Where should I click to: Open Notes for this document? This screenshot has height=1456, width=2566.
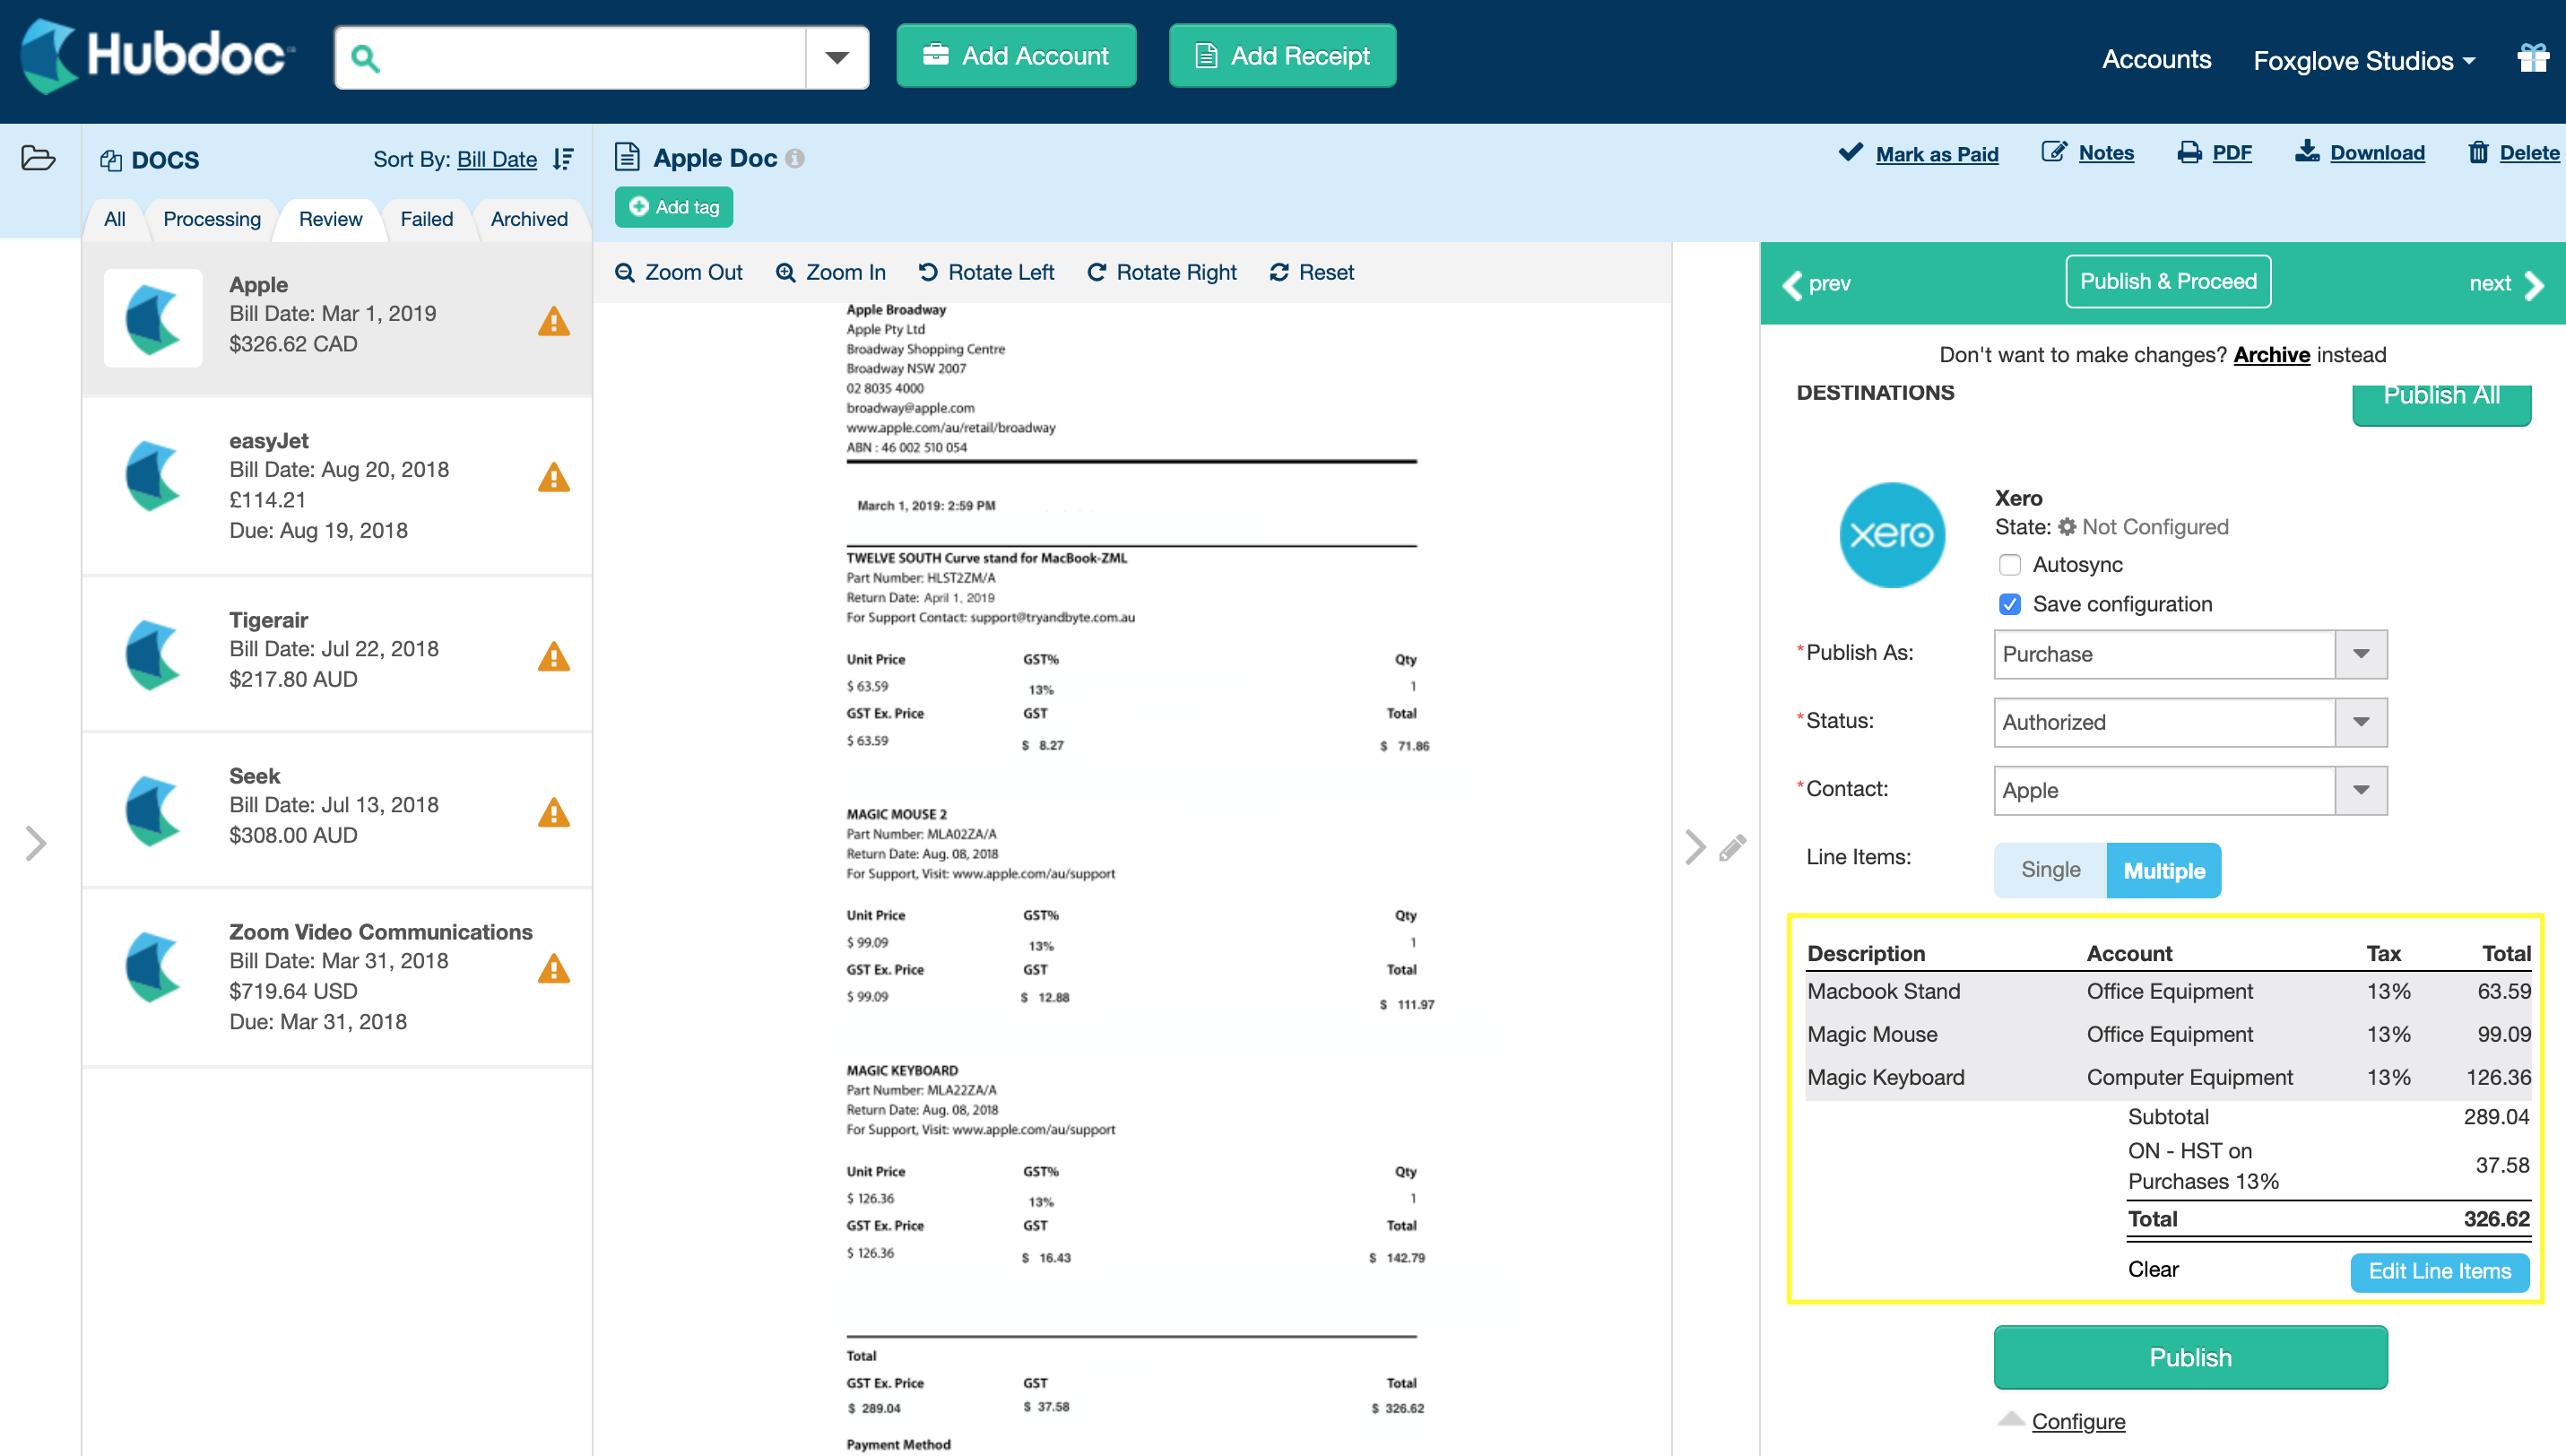[2087, 152]
